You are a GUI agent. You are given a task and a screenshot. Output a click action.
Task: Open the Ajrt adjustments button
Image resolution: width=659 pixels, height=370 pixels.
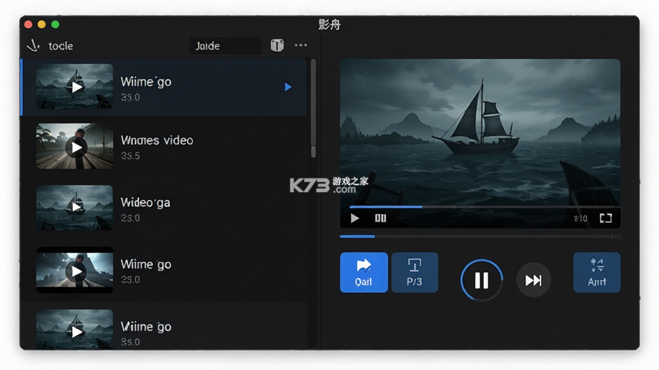597,272
